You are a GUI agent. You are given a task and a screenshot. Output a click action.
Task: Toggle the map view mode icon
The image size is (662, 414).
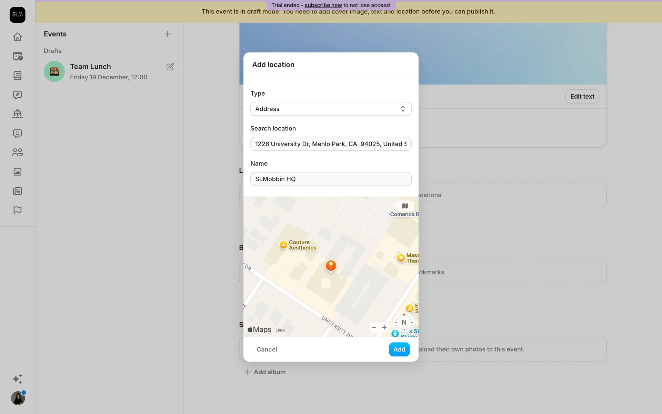(x=405, y=206)
